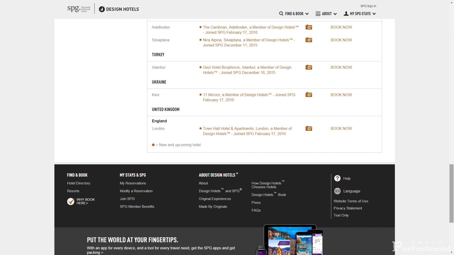Click the United Kingdom country heading

(x=165, y=110)
